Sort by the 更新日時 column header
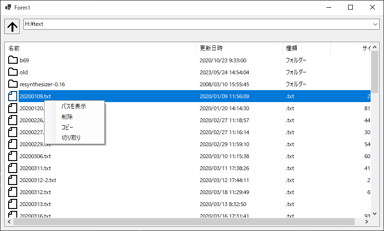Image resolution: width=384 pixels, height=231 pixels. pyautogui.click(x=239, y=48)
